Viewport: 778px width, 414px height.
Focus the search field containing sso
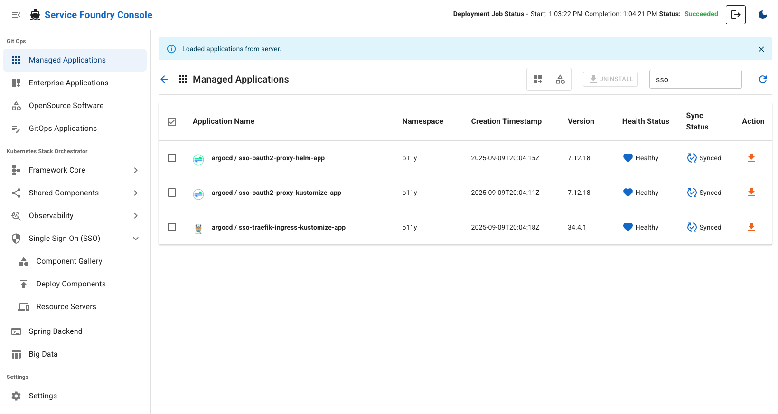(695, 79)
